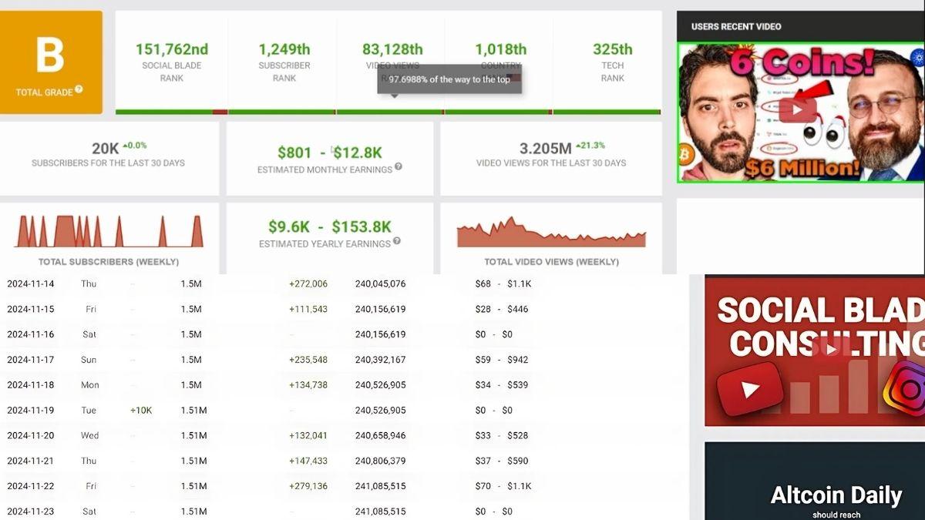This screenshot has height=520, width=925.
Task: Open the Total Video Views (Weekly) chart
Action: [551, 232]
